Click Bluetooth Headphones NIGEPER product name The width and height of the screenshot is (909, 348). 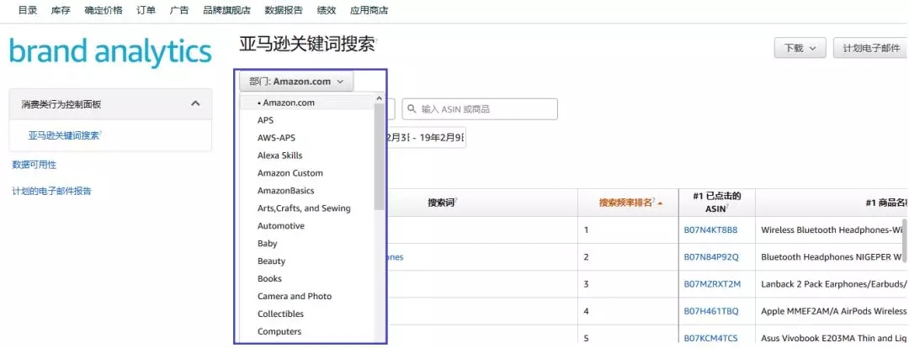[x=833, y=257]
